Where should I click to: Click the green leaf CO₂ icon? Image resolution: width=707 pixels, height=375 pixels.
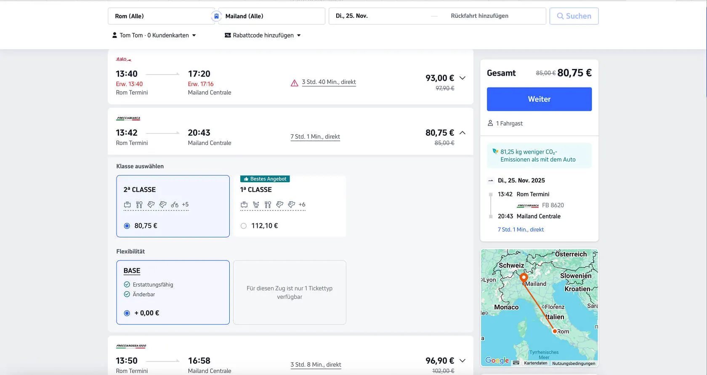tap(495, 152)
